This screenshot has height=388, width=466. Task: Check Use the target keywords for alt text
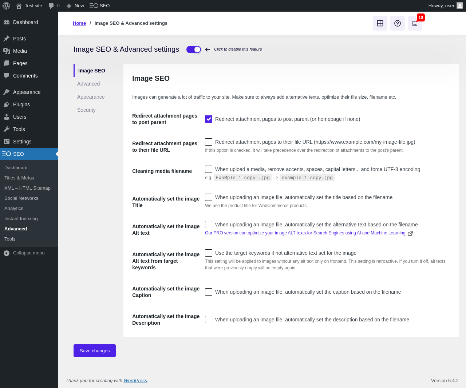point(209,253)
